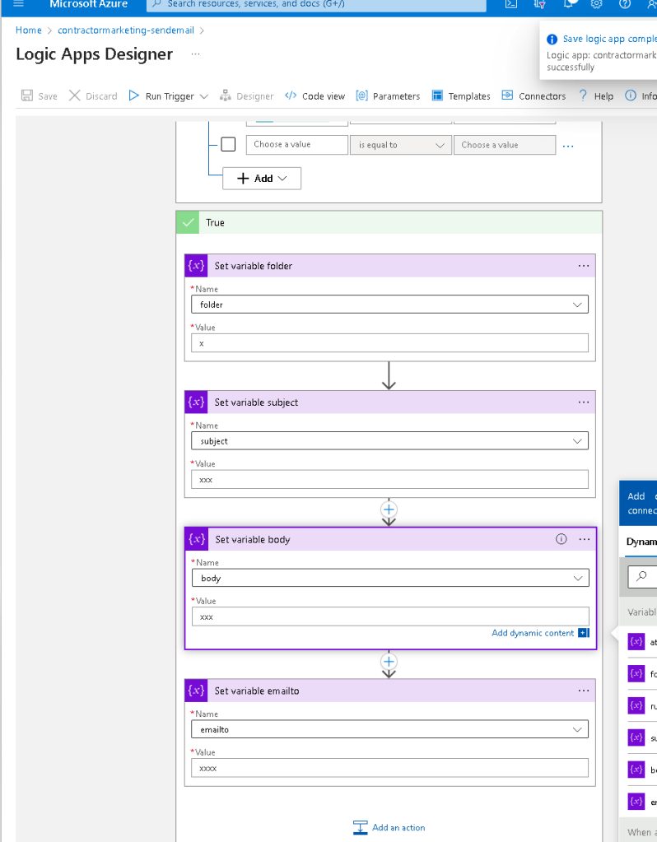Screen dimensions: 657x842
Task: Open the body Name dropdown
Action: coord(390,579)
